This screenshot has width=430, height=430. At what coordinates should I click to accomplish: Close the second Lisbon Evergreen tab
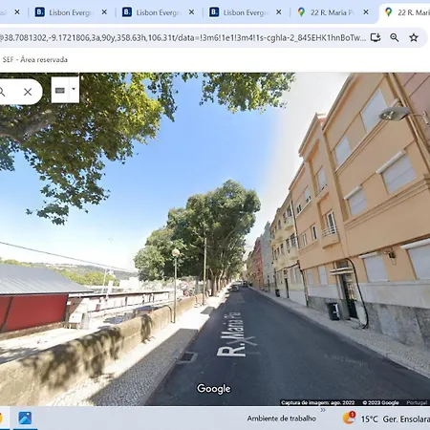191,12
